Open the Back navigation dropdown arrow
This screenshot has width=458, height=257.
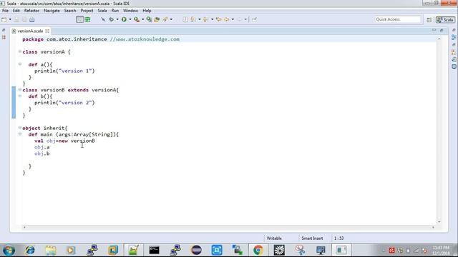coord(233,19)
